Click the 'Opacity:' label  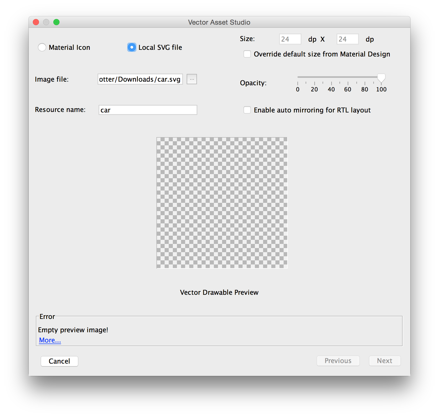(253, 83)
